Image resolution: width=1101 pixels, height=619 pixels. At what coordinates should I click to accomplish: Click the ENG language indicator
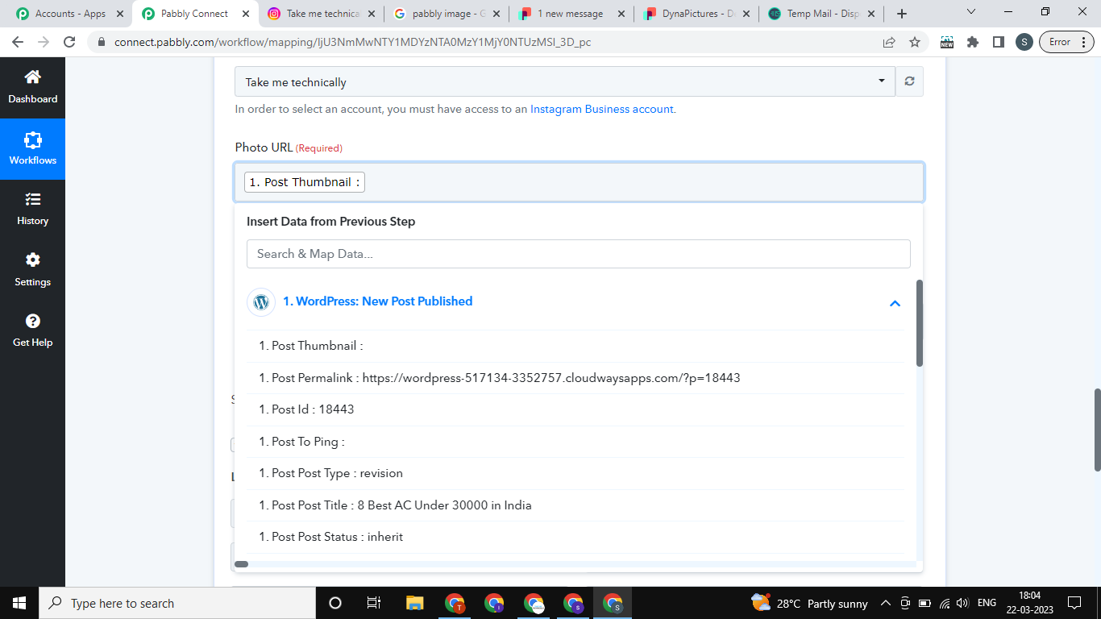point(987,603)
